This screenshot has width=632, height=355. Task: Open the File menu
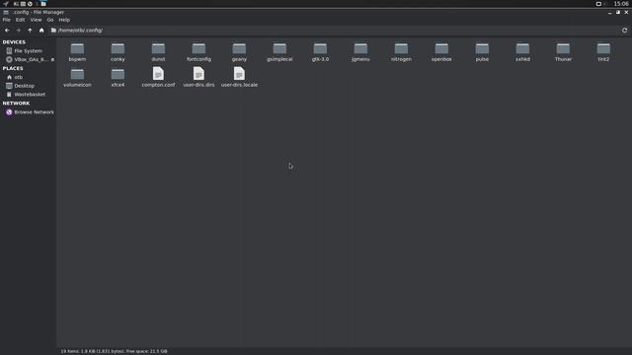click(7, 20)
